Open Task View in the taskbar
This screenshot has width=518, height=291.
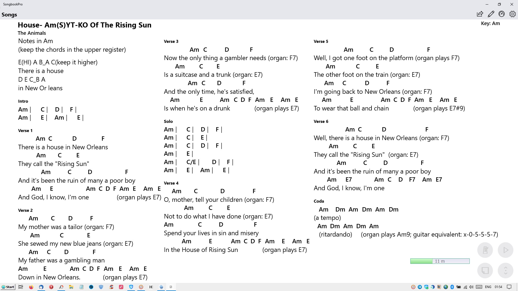pos(21,287)
